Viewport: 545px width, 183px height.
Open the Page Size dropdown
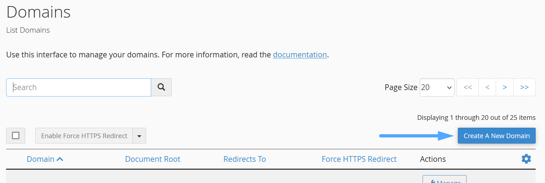[x=437, y=87]
